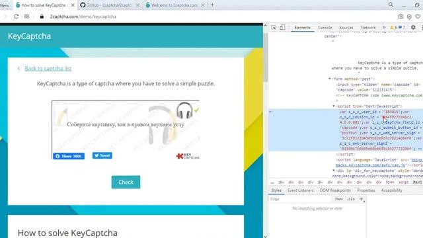Viewport: 423px width, 238px height.
Task: Close the Github 2captcha tab
Action: [138, 5]
